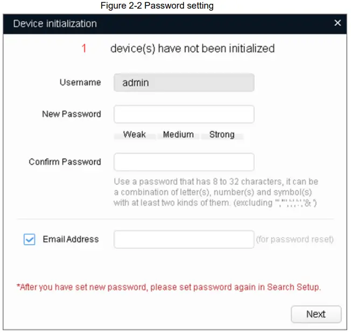
Task: Close the Device initialization dialog
Action: [x=338, y=23]
